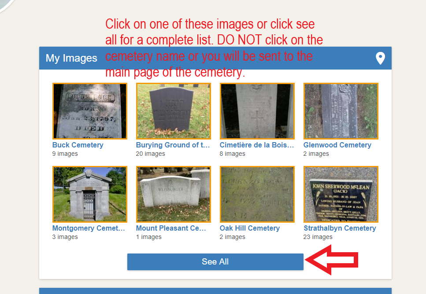426x294 pixels.
Task: Open the Cimetière de la Bois thumbnail
Action: click(x=257, y=111)
